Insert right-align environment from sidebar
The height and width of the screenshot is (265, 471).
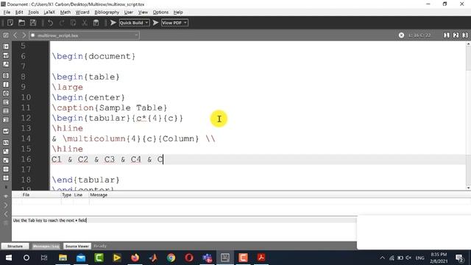coord(6,119)
